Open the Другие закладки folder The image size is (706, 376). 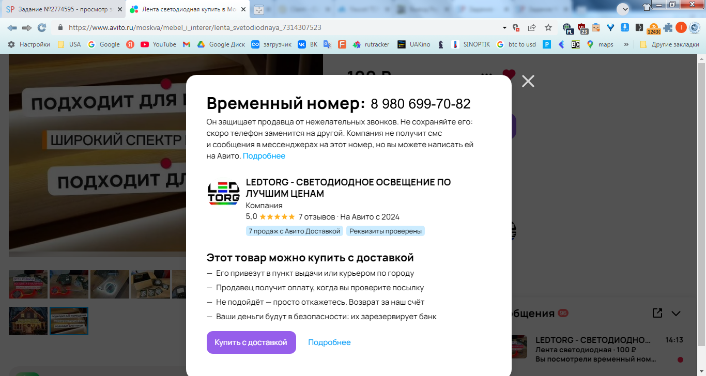pos(669,44)
